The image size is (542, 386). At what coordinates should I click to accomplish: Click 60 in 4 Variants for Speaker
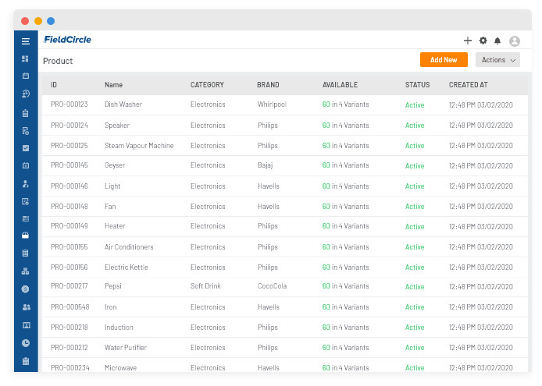tap(345, 126)
